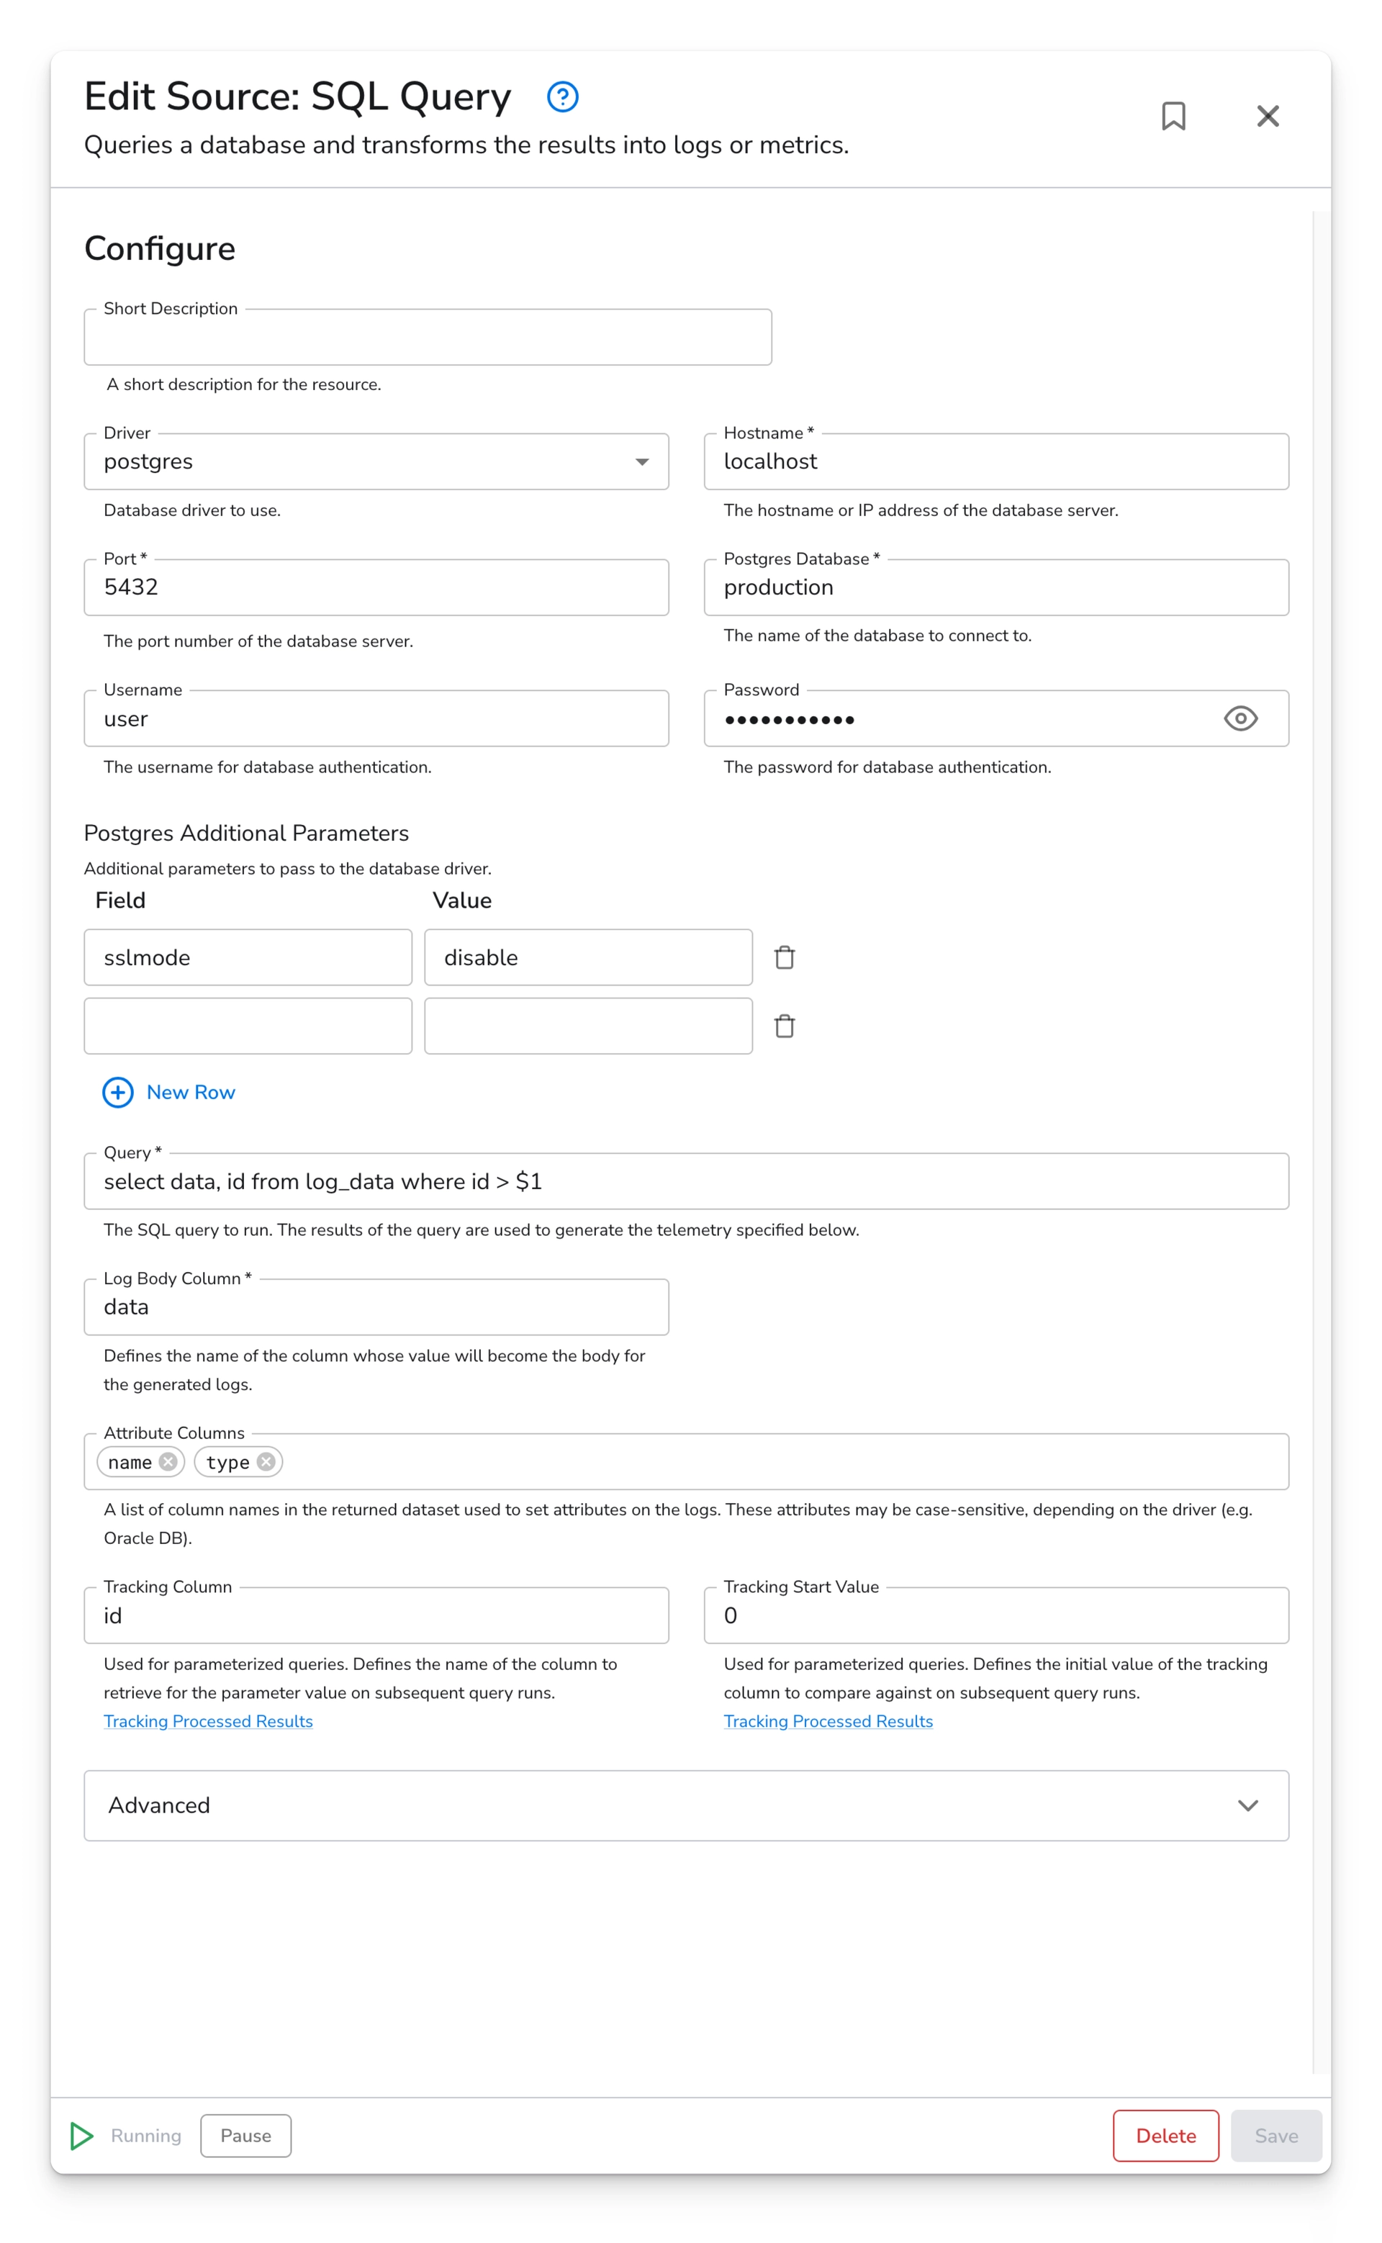Click the SQL Query text field

[685, 1181]
